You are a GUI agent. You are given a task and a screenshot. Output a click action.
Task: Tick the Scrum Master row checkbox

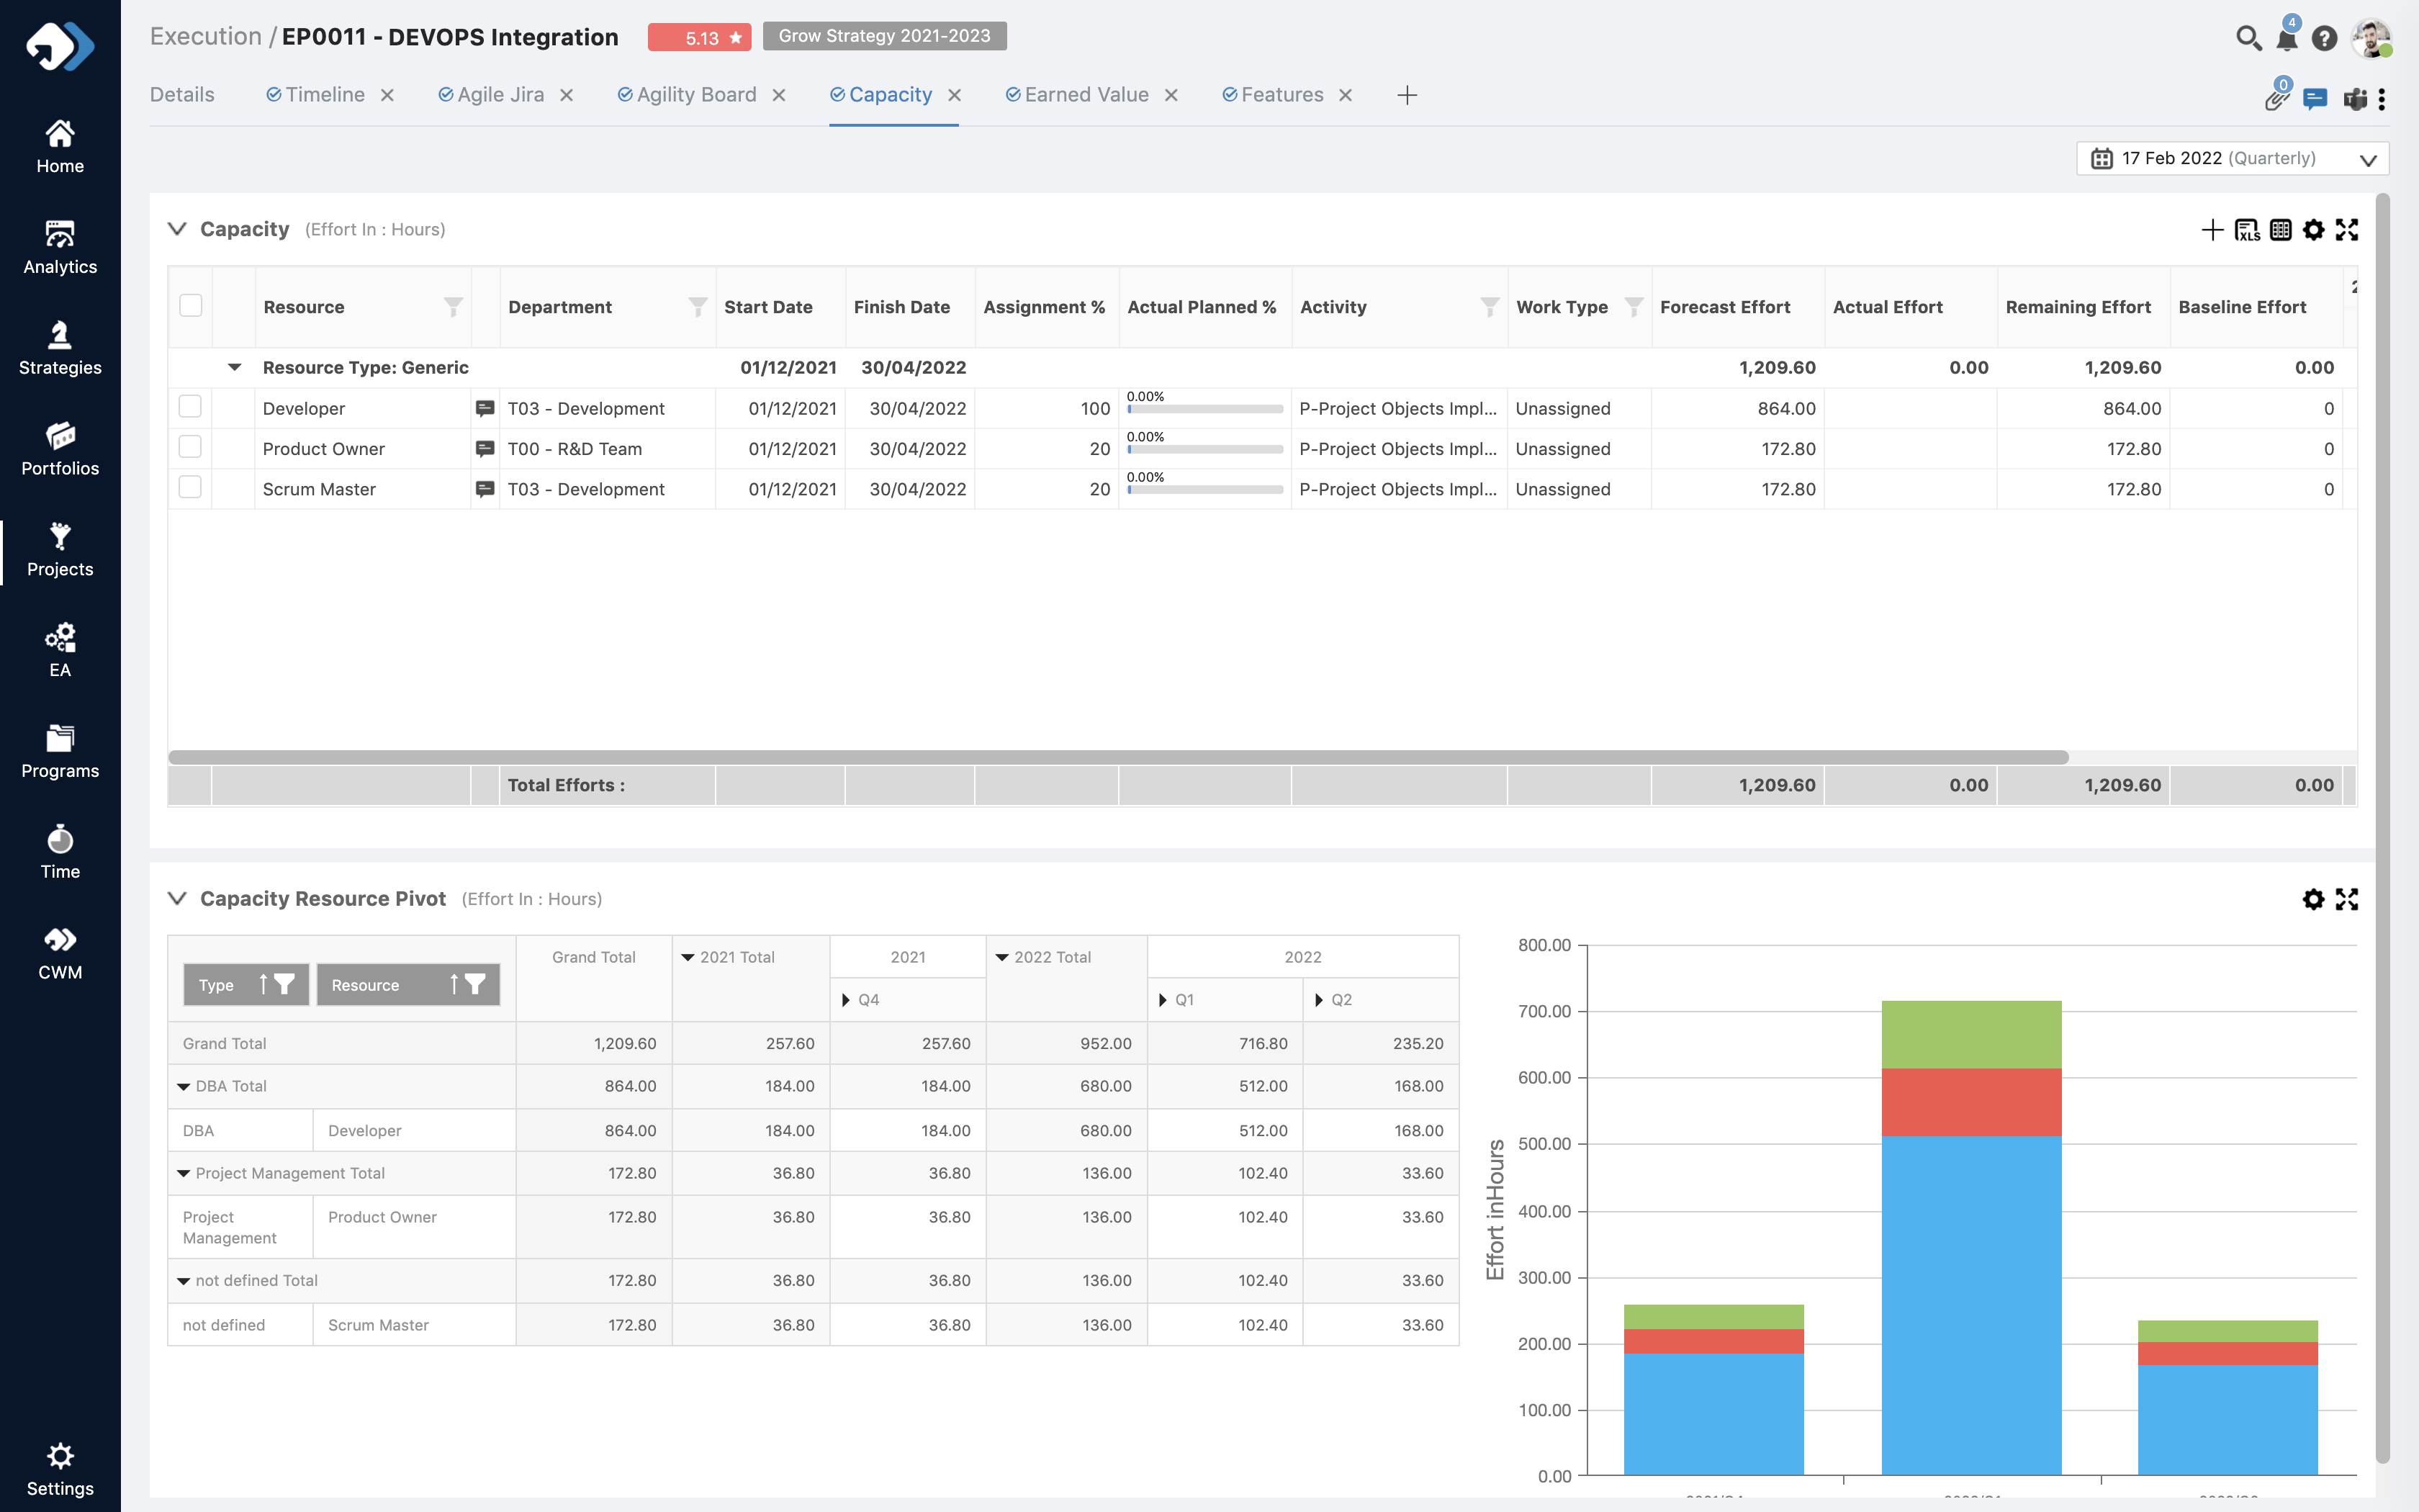tap(190, 488)
